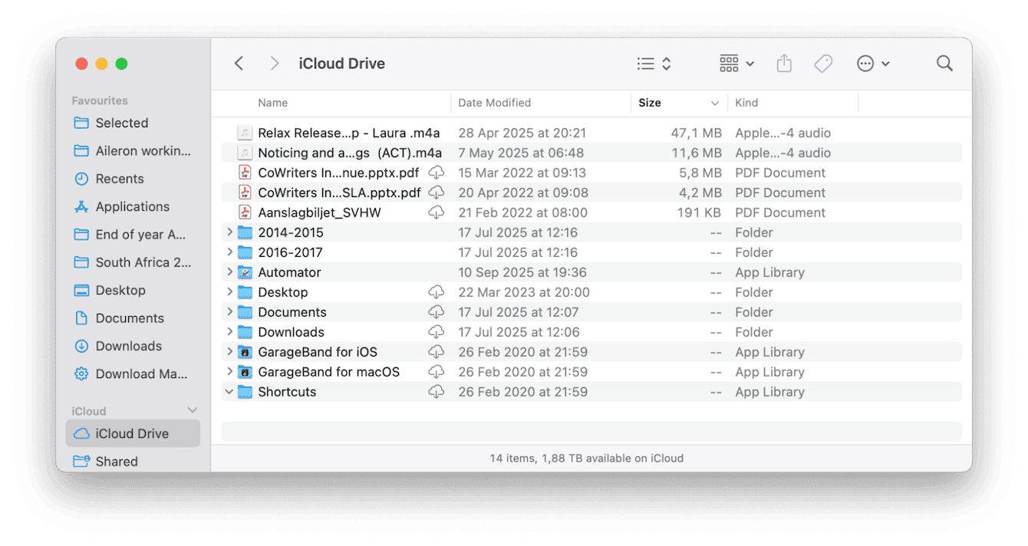Screen dimensions: 1028x546
Task: Open the Share menu in the toolbar
Action: 783,64
